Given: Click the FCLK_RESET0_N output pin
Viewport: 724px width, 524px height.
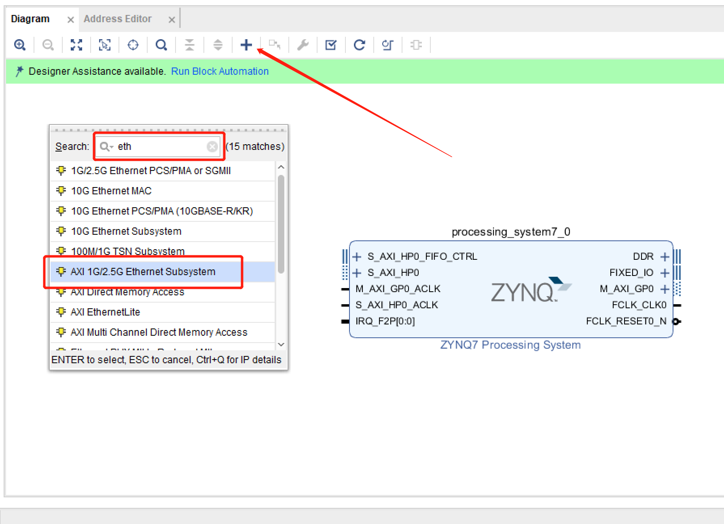Looking at the screenshot, I should (677, 321).
